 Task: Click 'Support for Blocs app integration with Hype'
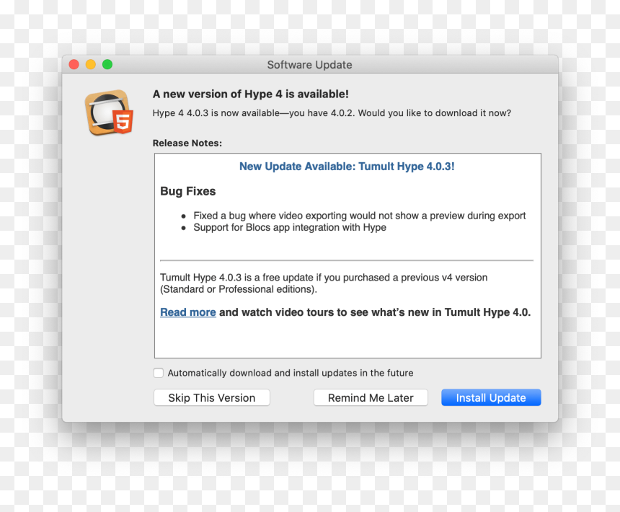pyautogui.click(x=289, y=227)
